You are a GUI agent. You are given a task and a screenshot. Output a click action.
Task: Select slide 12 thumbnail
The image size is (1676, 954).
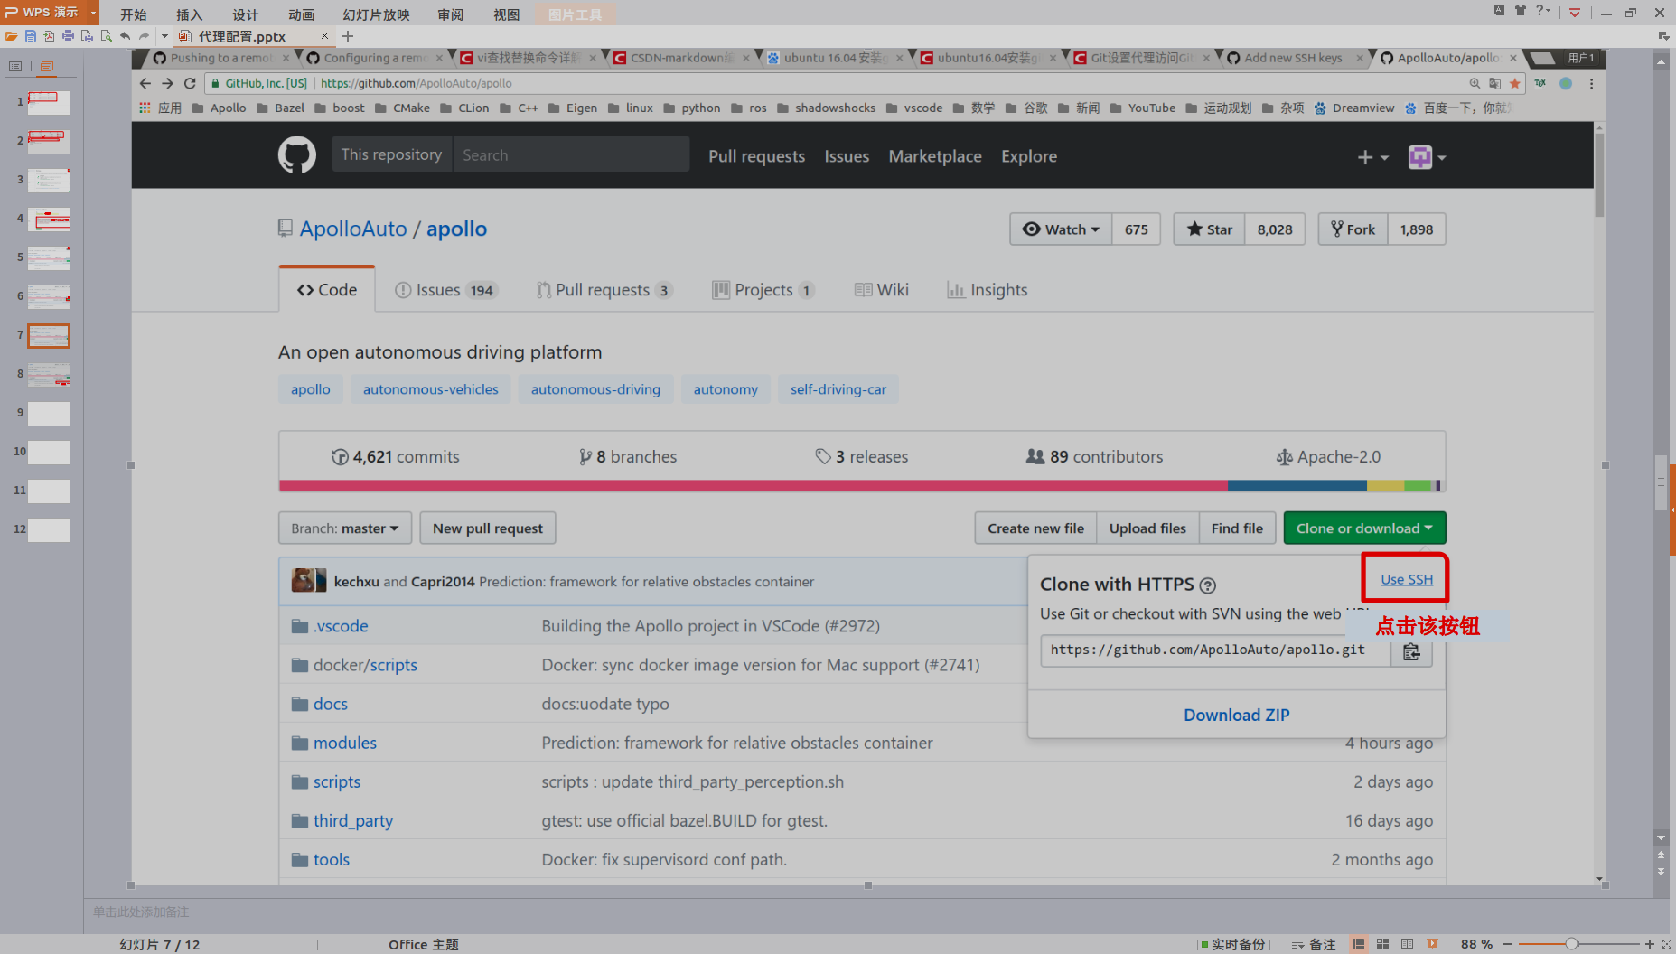tap(49, 529)
